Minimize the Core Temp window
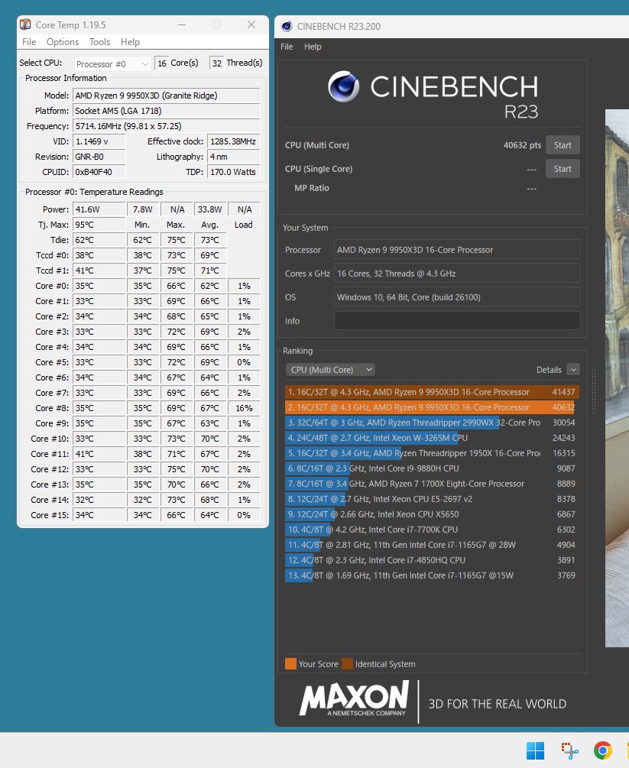 pos(182,24)
